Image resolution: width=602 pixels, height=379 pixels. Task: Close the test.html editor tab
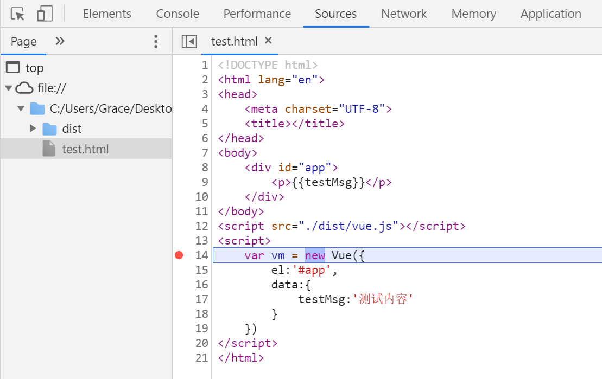pos(268,40)
